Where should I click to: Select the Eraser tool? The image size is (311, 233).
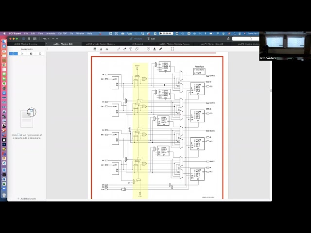pyautogui.click(x=124, y=49)
